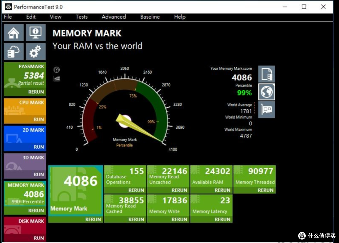Image resolution: width=339 pixels, height=243 pixels.
Task: Open the Edit menu
Action: (x=31, y=17)
